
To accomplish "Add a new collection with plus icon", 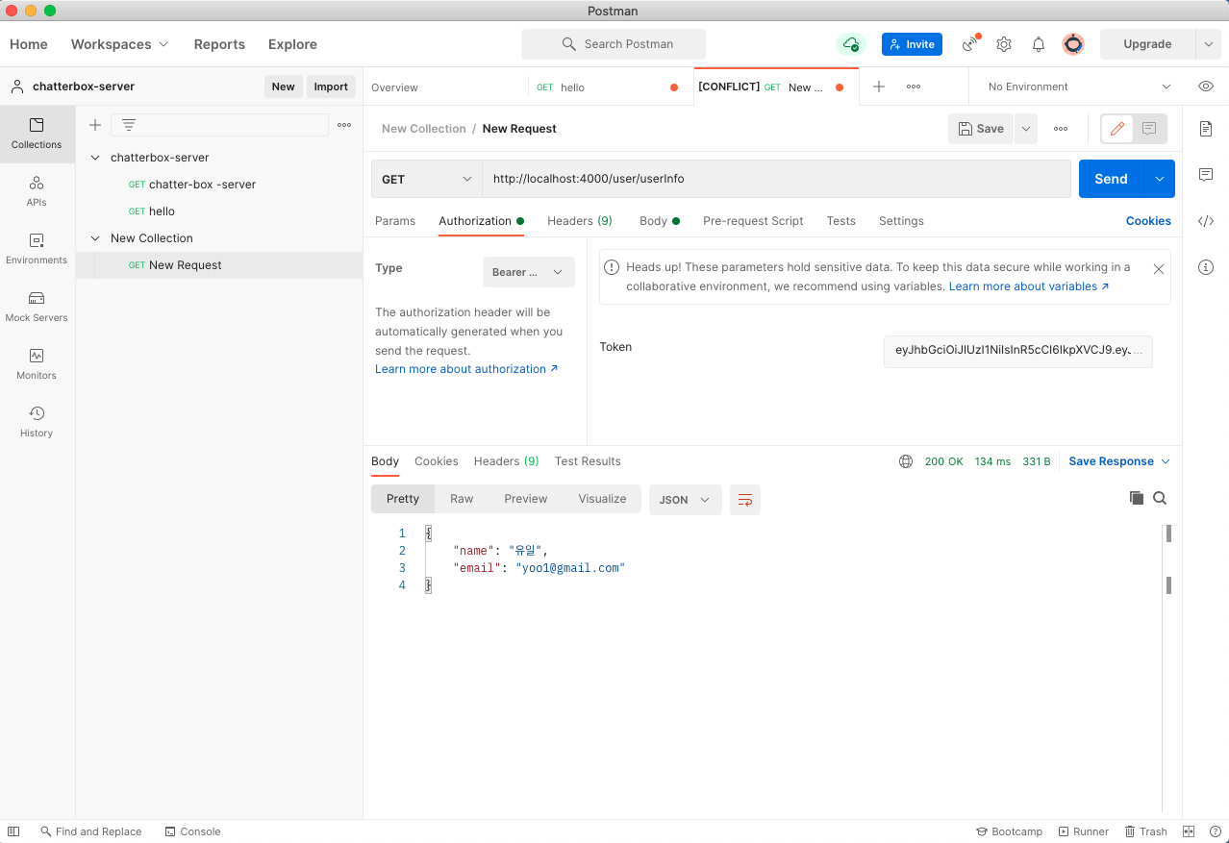I will coord(95,125).
